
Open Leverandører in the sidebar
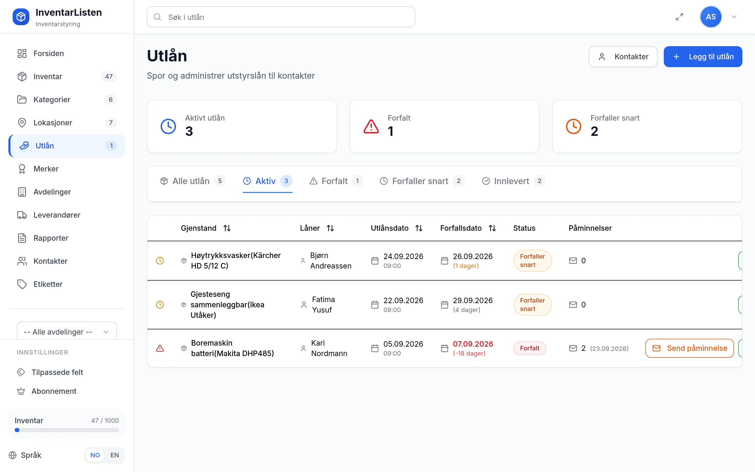67,215
